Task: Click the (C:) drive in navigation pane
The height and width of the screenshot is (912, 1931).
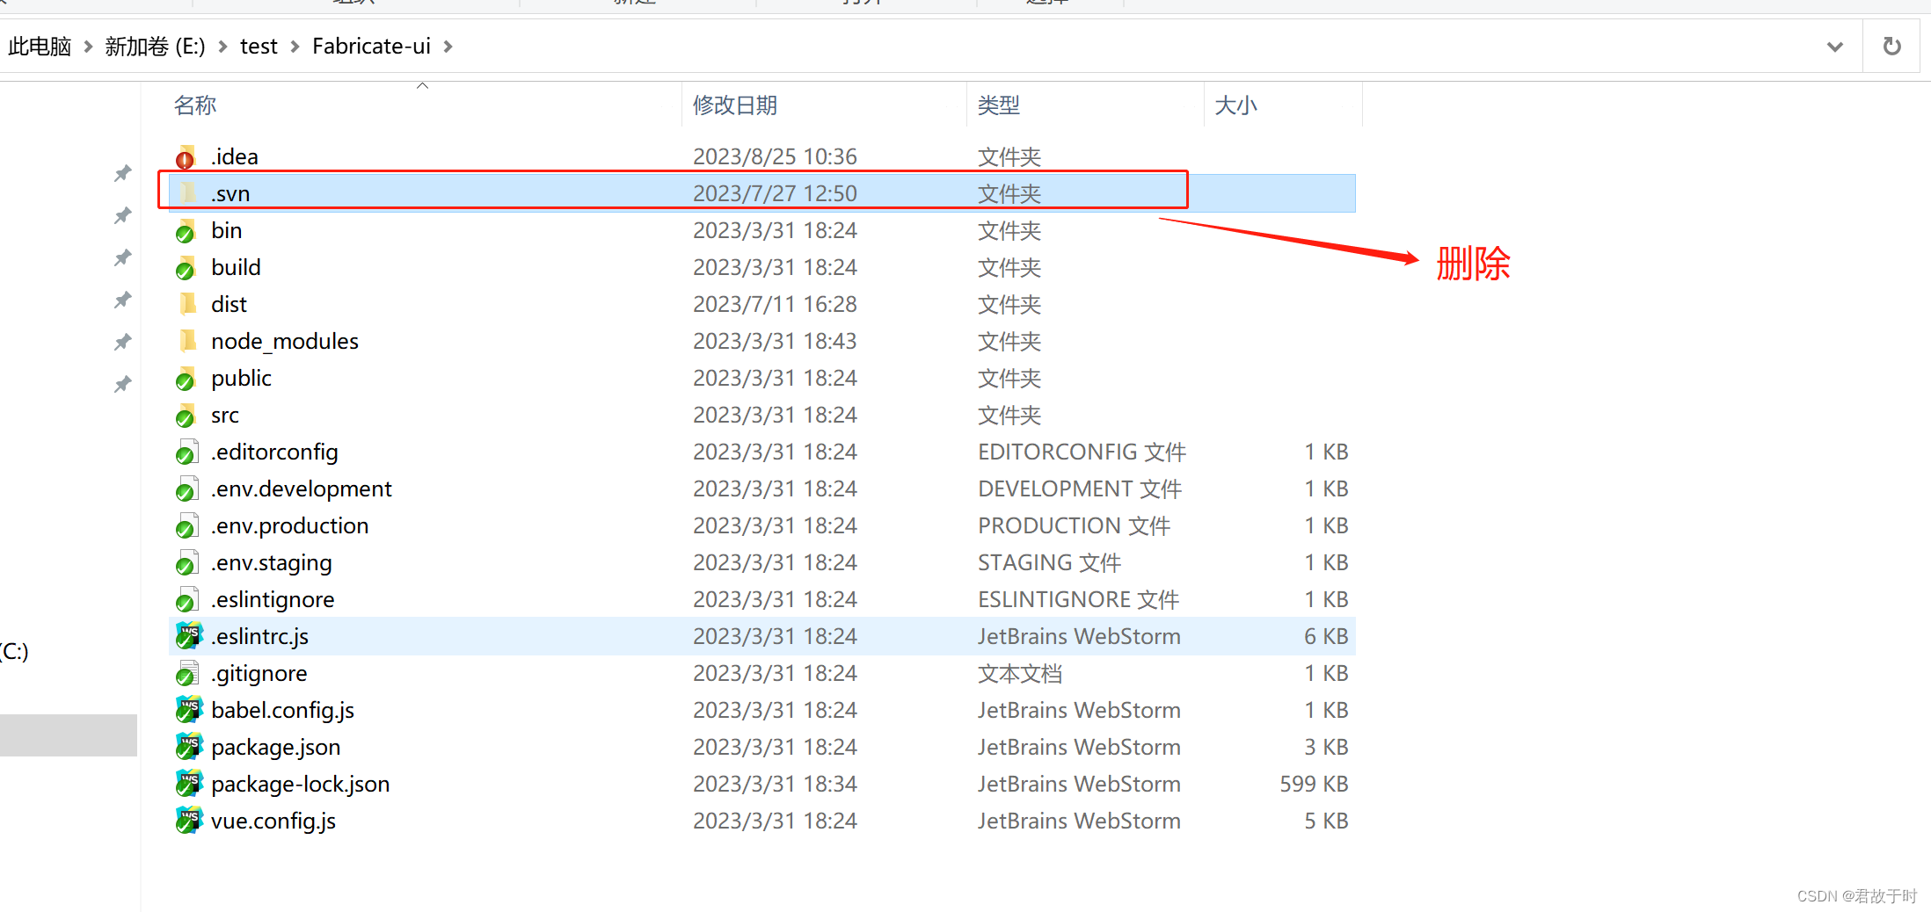Action: [15, 651]
